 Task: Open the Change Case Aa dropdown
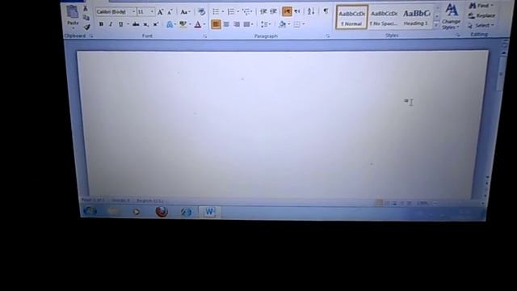[185, 12]
